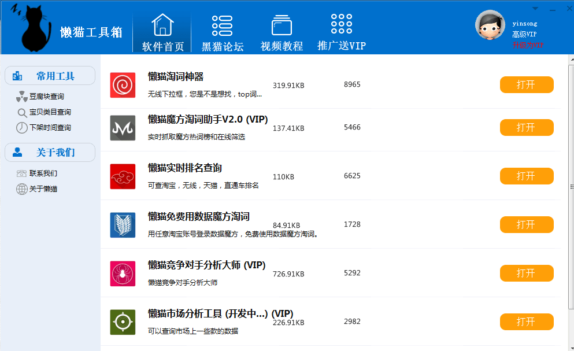The image size is (574, 351).
Task: Collapse the 常用工具 sidebar section
Action: pos(50,76)
